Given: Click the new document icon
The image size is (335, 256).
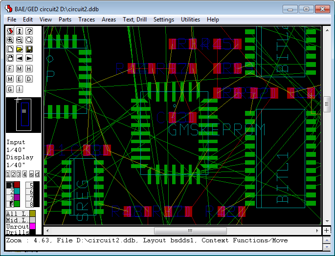Looking at the screenshot, I should tap(10, 49).
